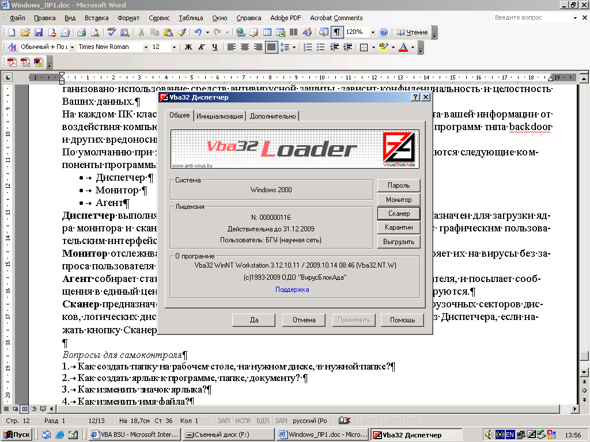The width and height of the screenshot is (590, 442).
Task: Click the VirusBlokAda logo in dialog
Action: tap(400, 149)
